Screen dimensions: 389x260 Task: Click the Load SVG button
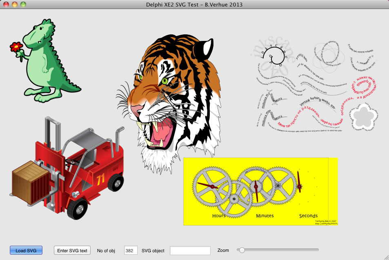[x=26, y=250]
